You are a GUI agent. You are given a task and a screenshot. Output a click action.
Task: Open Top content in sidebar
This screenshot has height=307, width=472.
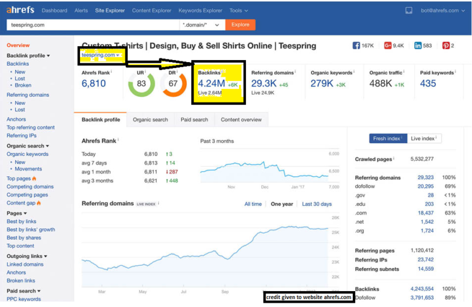point(20,246)
